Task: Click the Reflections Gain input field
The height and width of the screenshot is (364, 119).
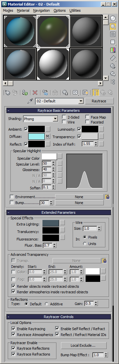Action: click(x=89, y=303)
